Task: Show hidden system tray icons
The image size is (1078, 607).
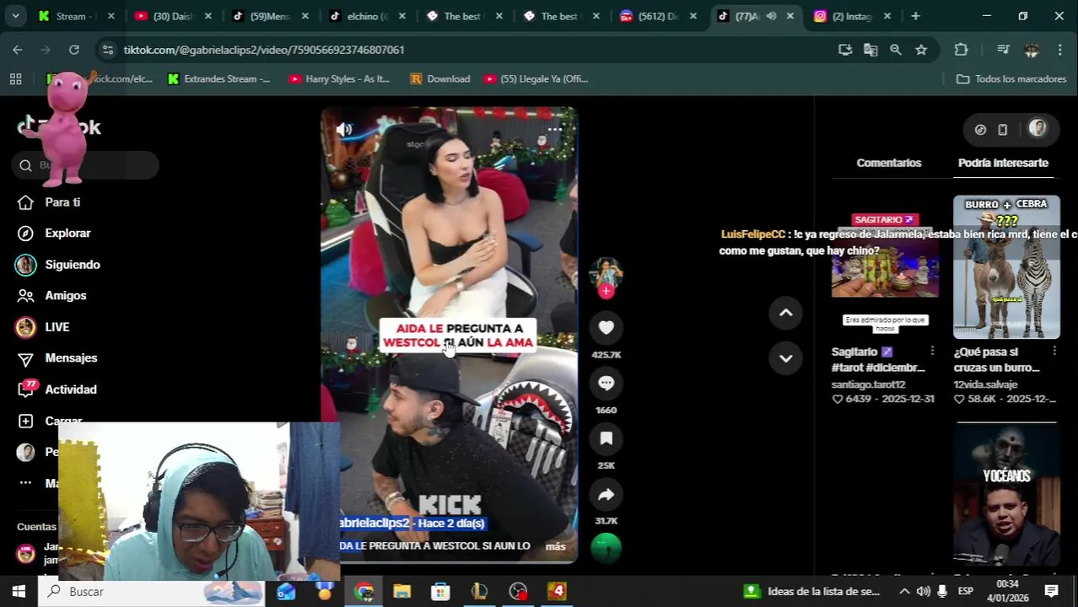Action: pyautogui.click(x=904, y=591)
